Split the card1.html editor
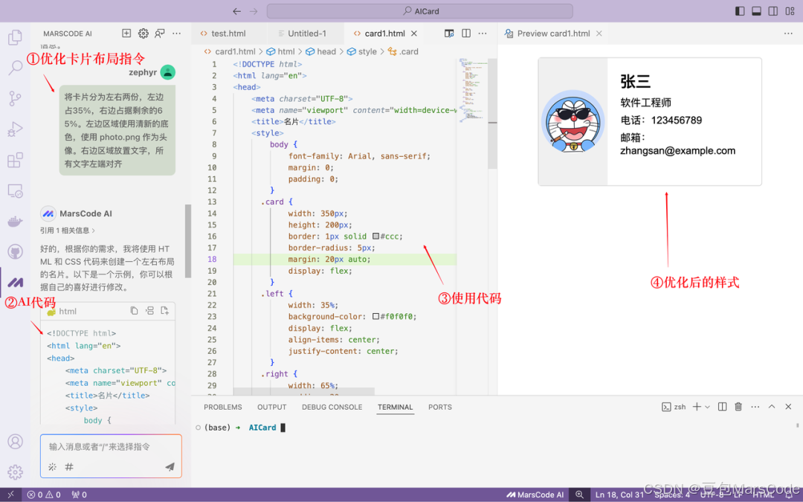This screenshot has width=803, height=502. (x=466, y=33)
